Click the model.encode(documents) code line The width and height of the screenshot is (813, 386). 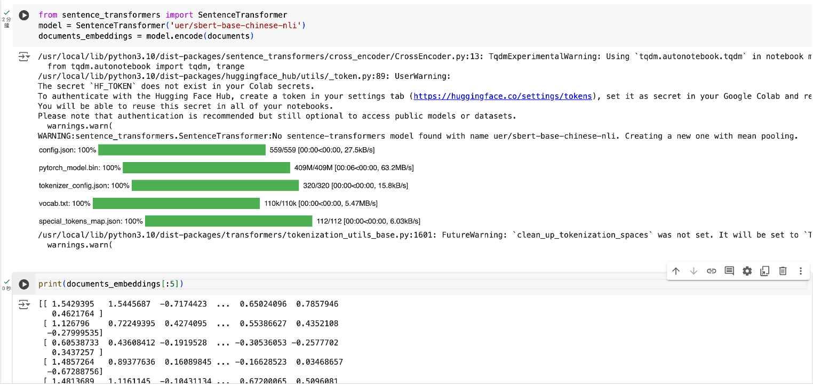point(146,36)
